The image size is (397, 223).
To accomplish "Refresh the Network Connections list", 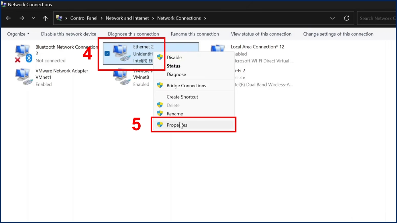I will [x=346, y=18].
